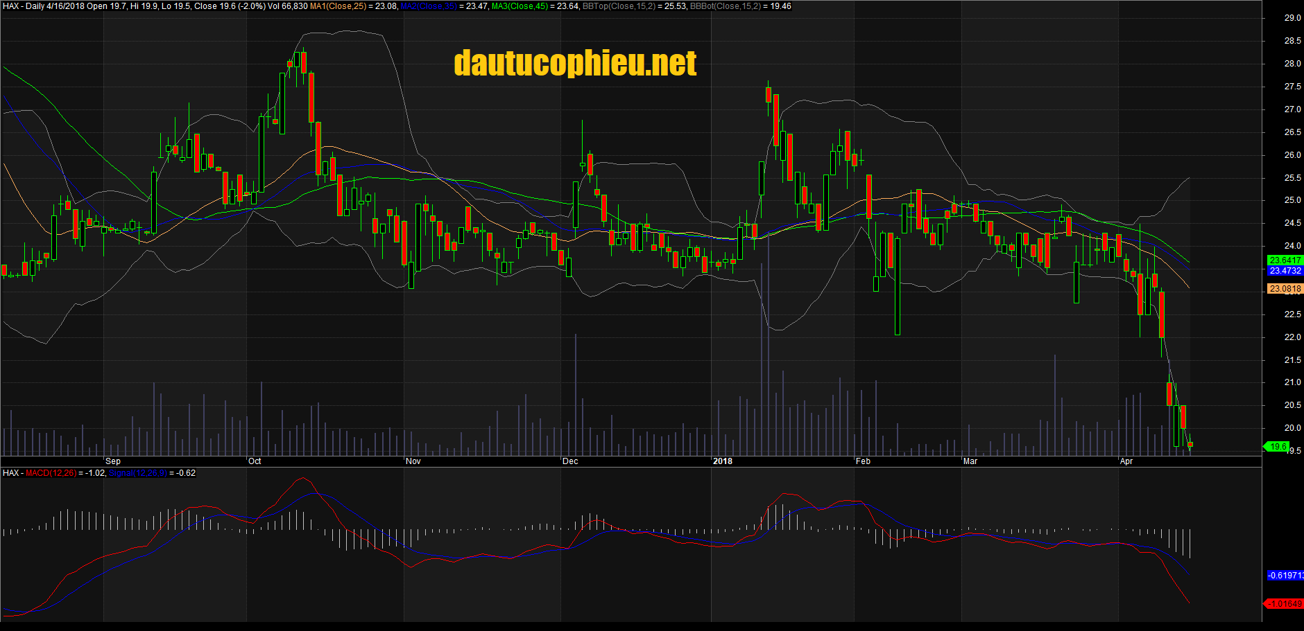Click the MA3(Close,45) legend label

click(520, 6)
